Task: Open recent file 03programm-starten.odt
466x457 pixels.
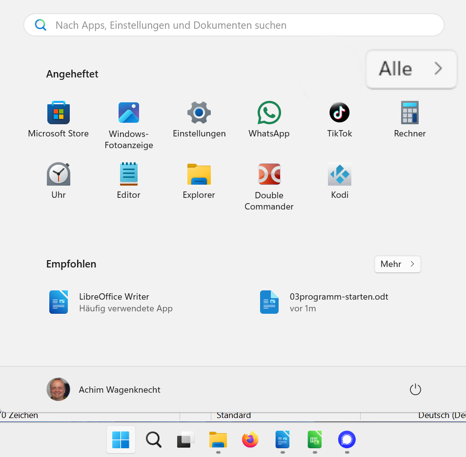Action: click(x=324, y=302)
